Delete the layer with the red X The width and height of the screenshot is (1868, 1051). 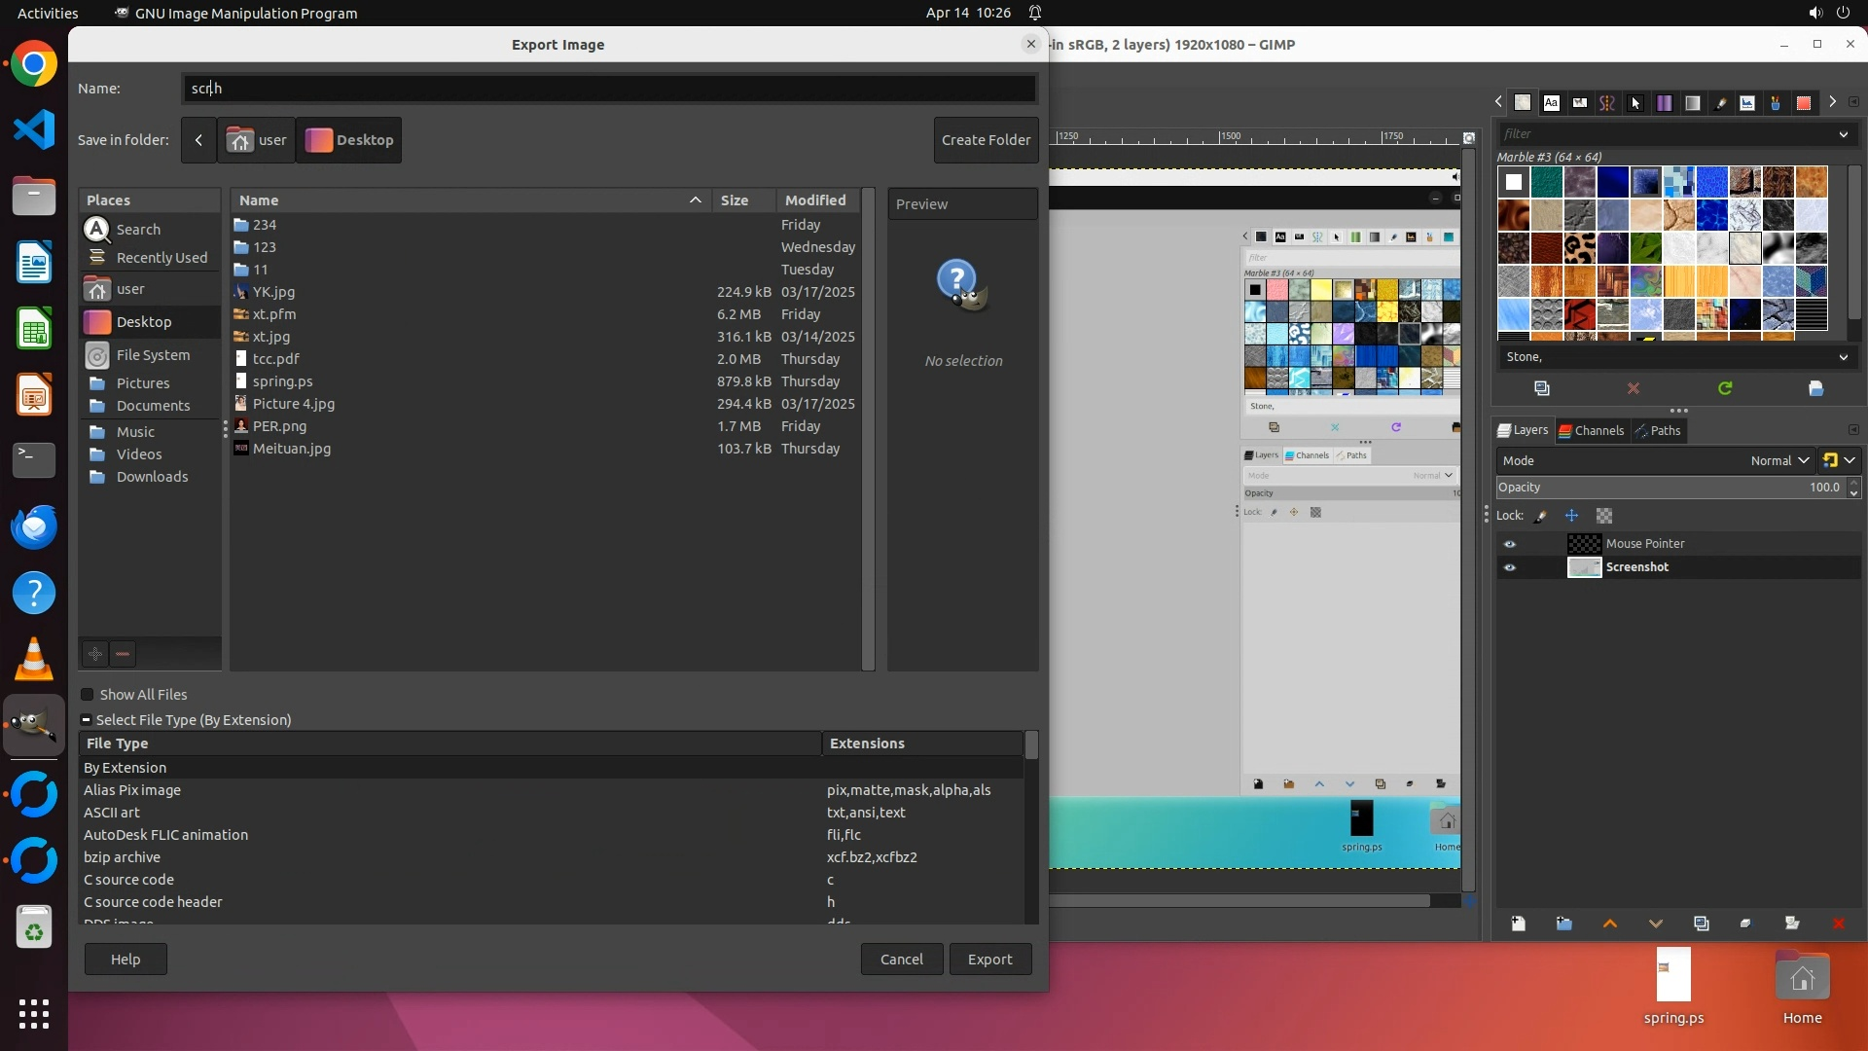1838,924
